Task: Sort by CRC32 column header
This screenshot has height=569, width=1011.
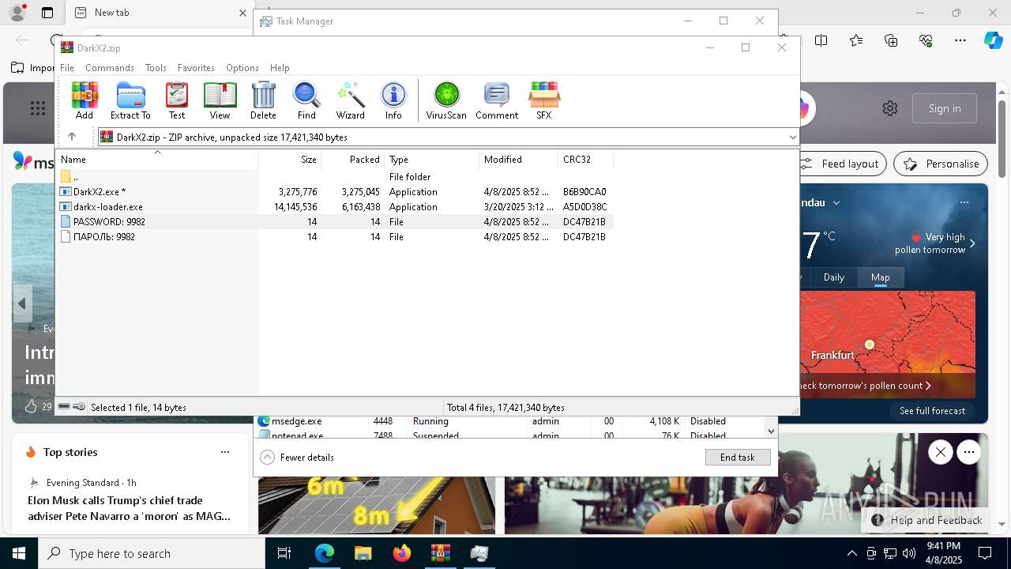Action: (586, 160)
